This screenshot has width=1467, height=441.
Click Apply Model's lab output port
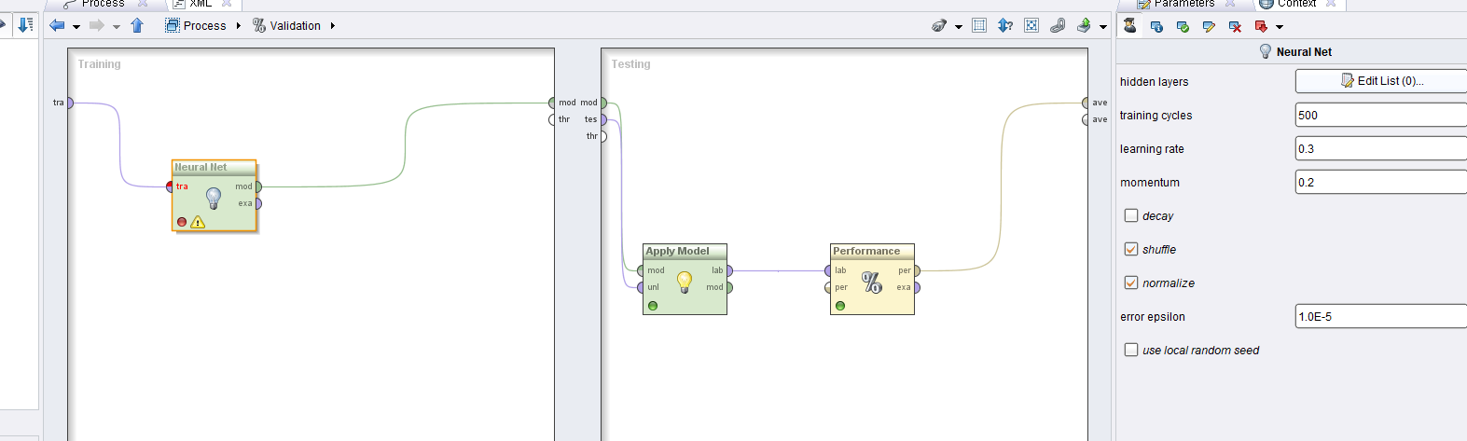[729, 270]
